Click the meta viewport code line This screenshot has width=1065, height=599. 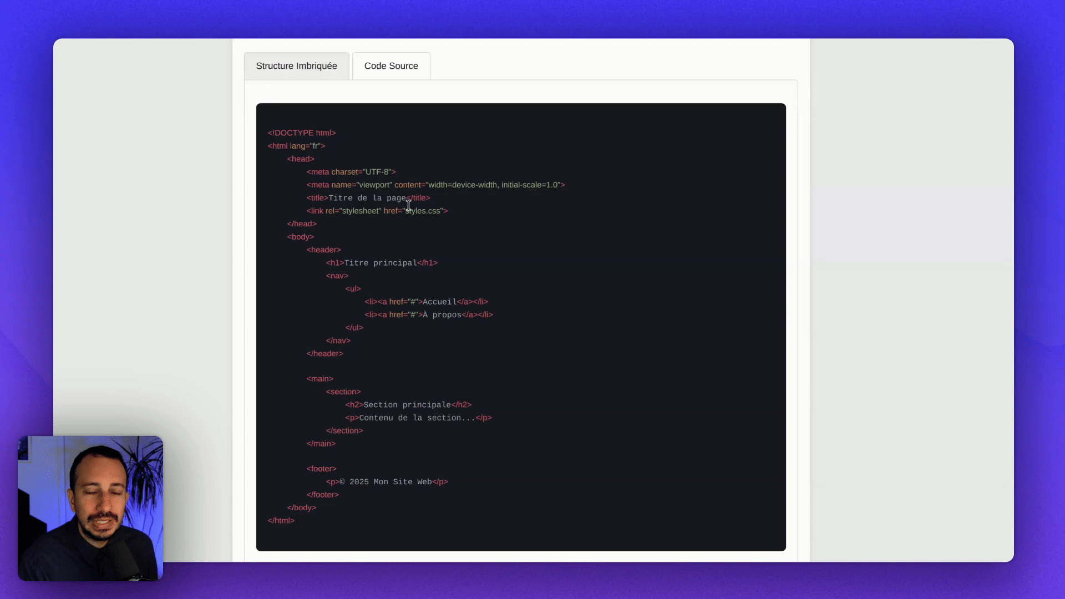[435, 185]
